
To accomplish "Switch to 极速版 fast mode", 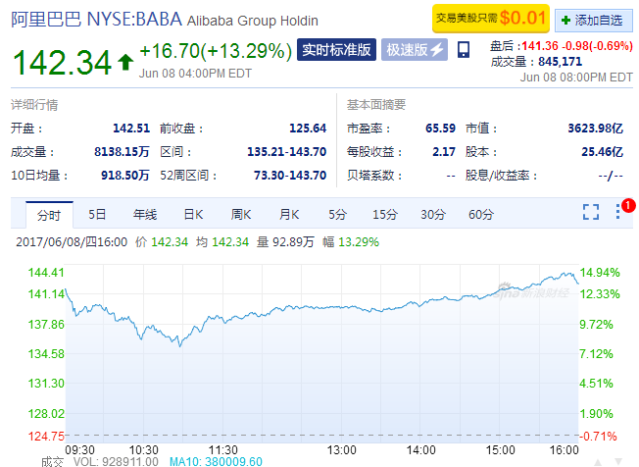I will pyautogui.click(x=415, y=50).
